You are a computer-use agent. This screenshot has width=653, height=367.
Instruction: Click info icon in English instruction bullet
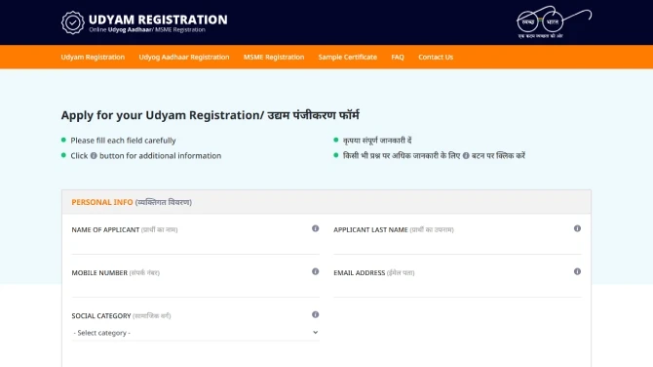(94, 155)
